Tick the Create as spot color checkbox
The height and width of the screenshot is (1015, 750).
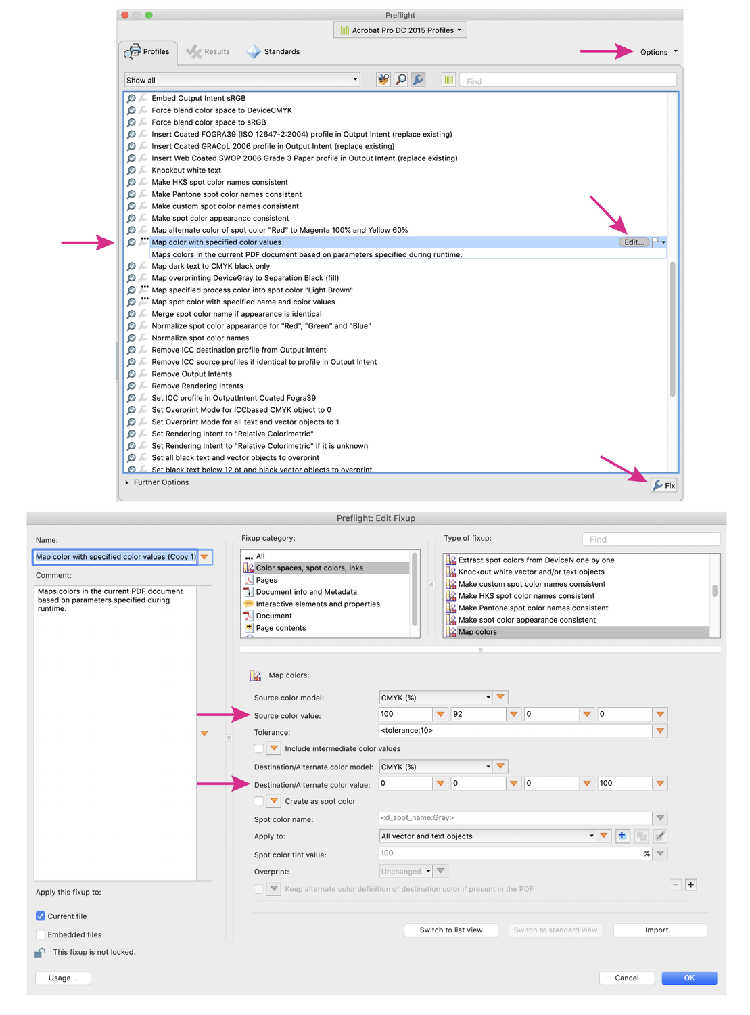pos(259,801)
